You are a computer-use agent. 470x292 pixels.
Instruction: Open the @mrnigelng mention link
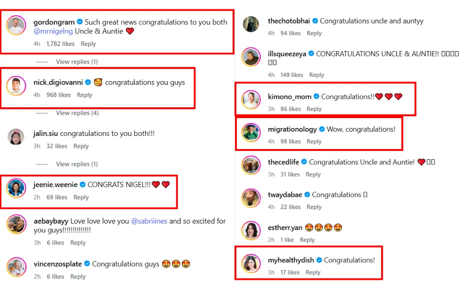[x=53, y=31]
